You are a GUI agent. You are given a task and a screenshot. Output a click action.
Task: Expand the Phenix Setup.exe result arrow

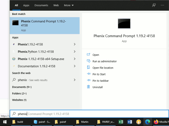click(x=75, y=59)
